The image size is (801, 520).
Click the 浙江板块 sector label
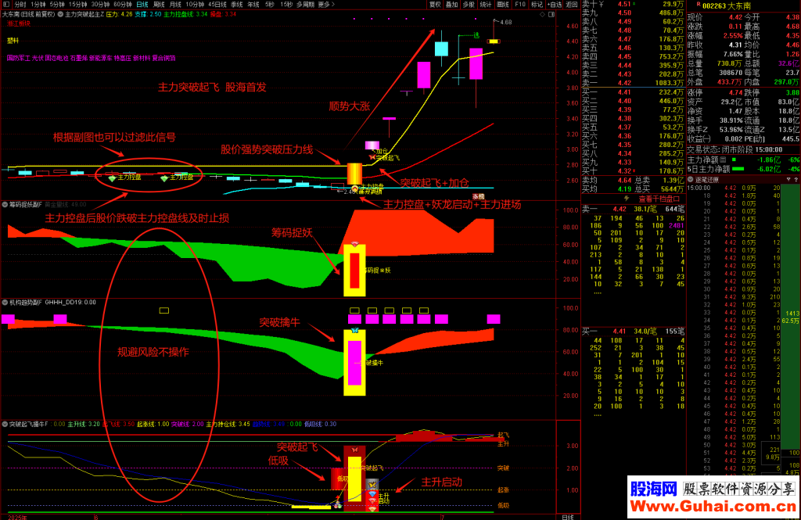[x=19, y=23]
